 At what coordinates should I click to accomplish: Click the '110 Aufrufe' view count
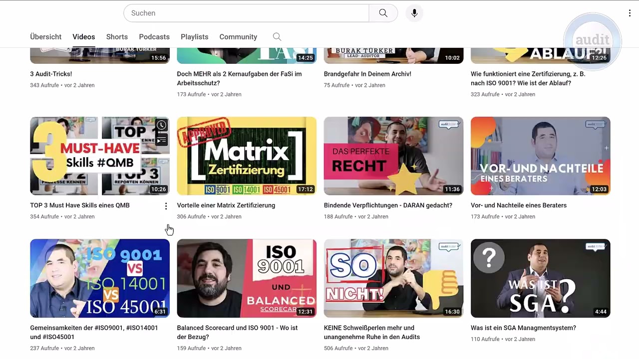point(485,340)
